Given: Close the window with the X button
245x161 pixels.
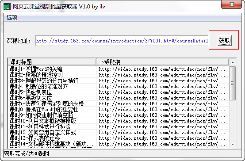Looking at the screenshot, I should click(232, 4).
